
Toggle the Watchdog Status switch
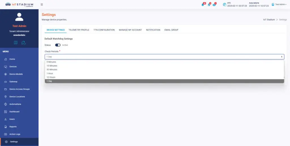58,45
